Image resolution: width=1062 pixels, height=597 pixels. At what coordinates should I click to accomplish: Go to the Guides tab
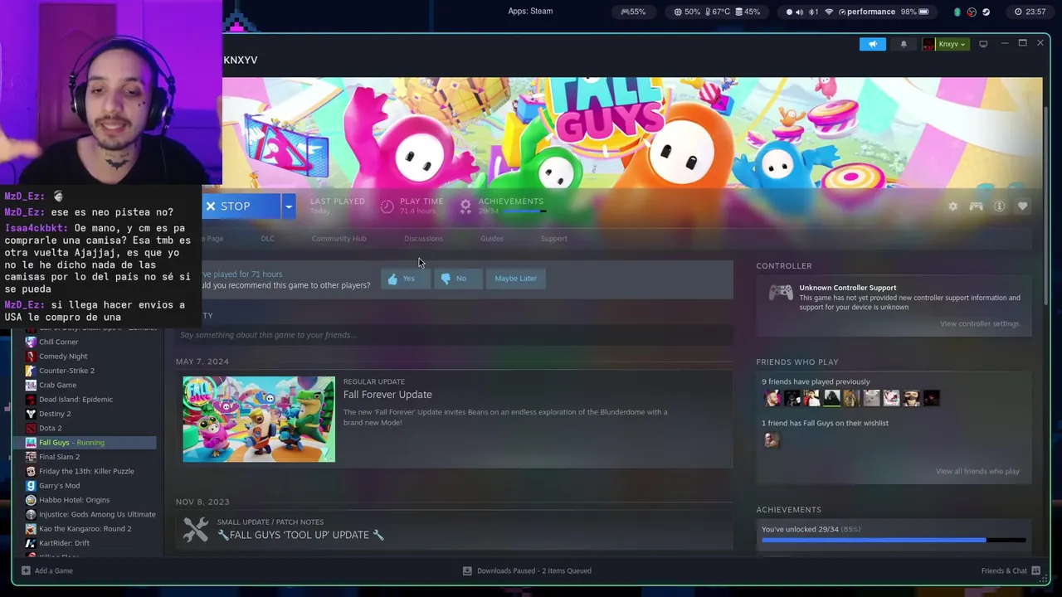click(491, 239)
